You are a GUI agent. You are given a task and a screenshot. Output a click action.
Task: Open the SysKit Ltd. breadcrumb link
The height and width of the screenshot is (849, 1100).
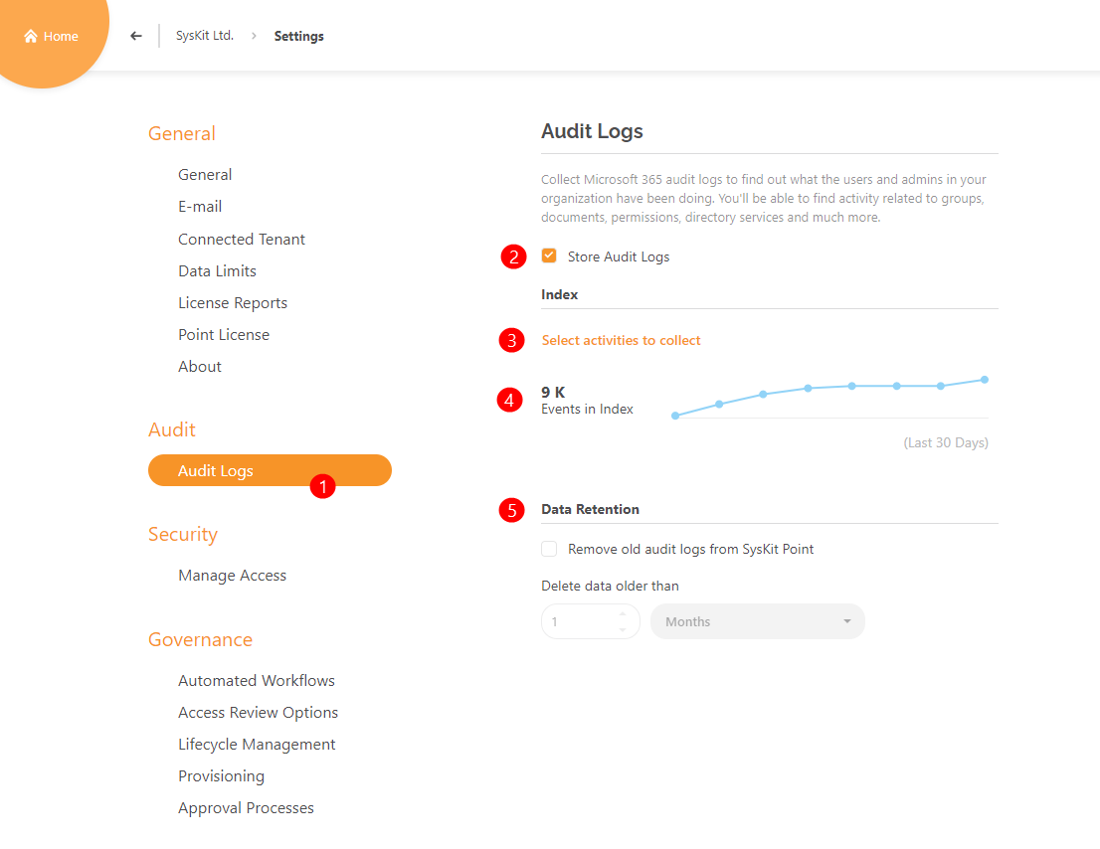(205, 36)
